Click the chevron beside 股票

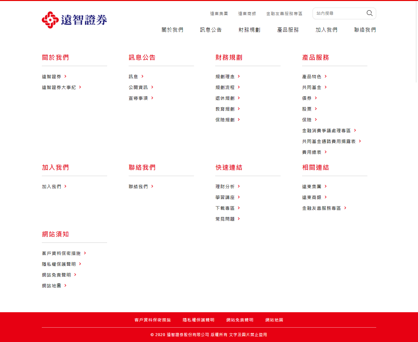pyautogui.click(x=316, y=109)
